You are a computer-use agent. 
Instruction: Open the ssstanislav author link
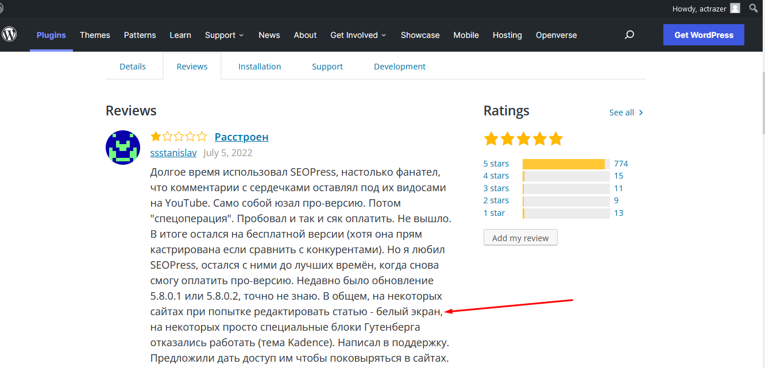click(173, 153)
